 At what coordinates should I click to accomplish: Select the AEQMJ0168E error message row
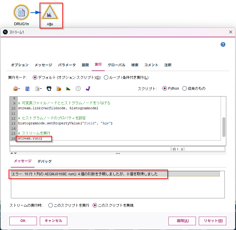click(x=116, y=174)
